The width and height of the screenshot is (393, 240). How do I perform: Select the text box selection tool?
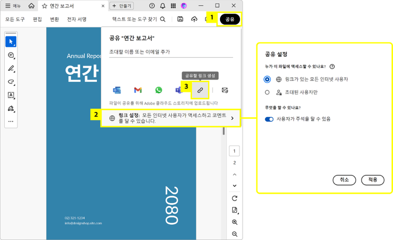click(11, 95)
